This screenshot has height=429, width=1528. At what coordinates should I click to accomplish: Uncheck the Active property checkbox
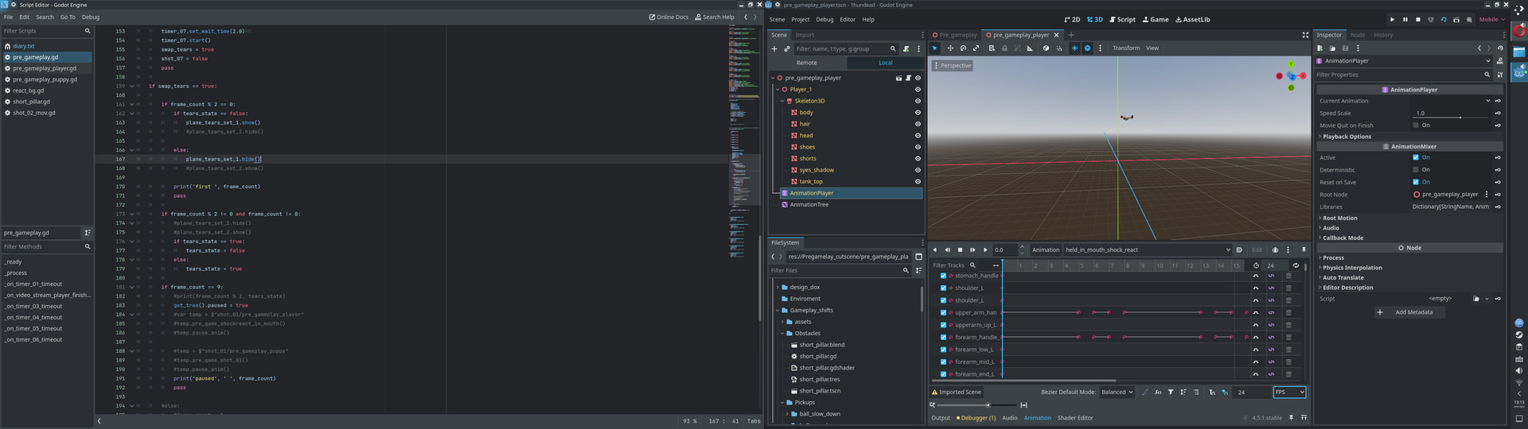coord(1416,157)
